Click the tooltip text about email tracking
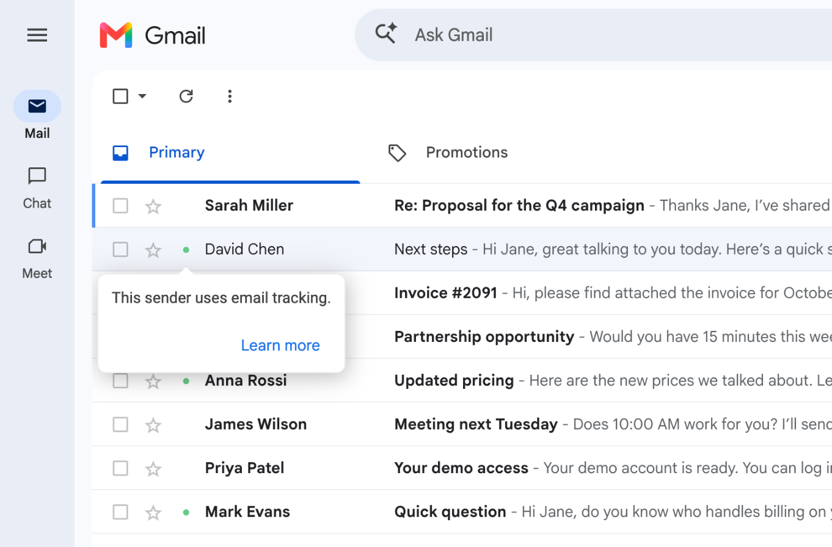 click(221, 298)
